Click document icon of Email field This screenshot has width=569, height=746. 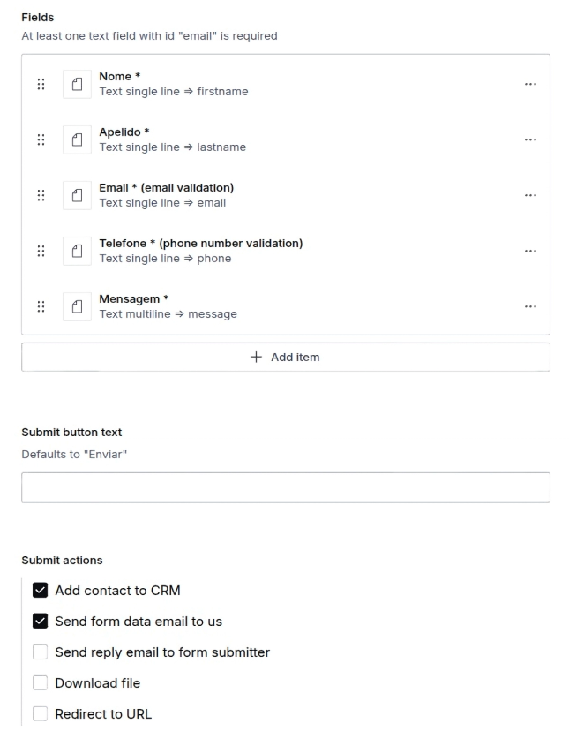pos(77,195)
